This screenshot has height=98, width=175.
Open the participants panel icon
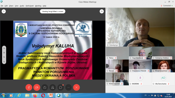52,87
